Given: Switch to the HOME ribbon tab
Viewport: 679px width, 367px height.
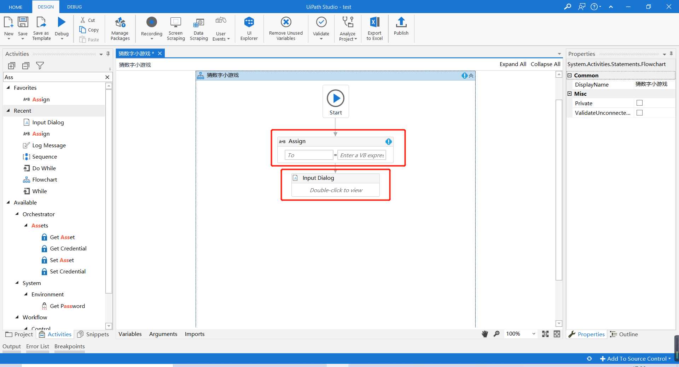Looking at the screenshot, I should click(16, 7).
